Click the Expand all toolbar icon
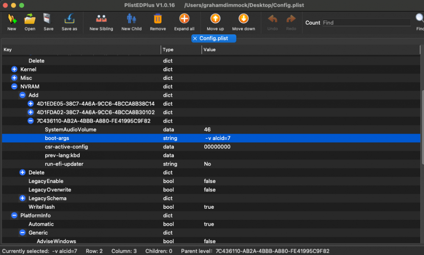This screenshot has height=255, width=424. point(184,19)
